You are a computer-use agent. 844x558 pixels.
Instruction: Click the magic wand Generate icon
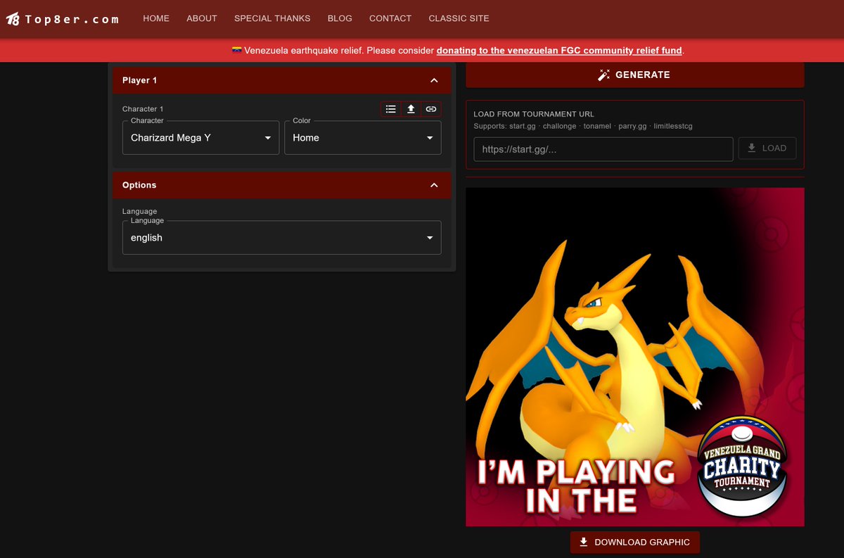(x=603, y=75)
